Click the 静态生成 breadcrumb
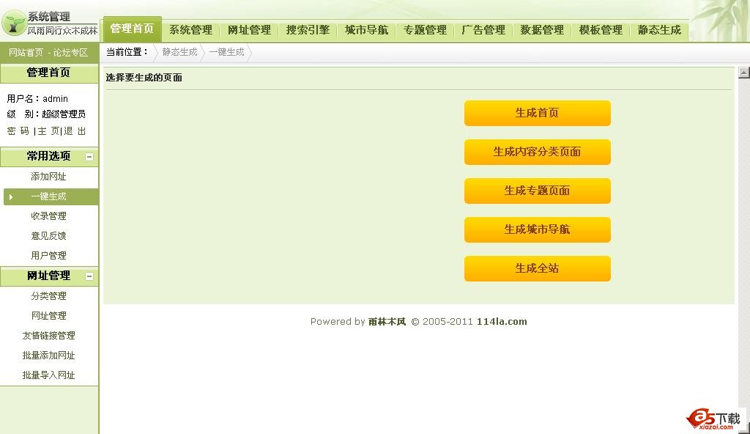The height and width of the screenshot is (434, 750). coord(179,52)
